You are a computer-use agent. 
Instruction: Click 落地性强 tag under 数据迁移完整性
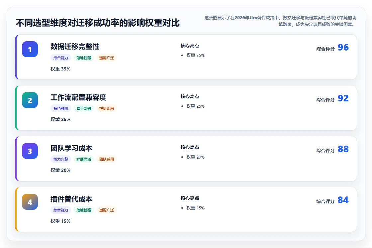[x=83, y=58]
